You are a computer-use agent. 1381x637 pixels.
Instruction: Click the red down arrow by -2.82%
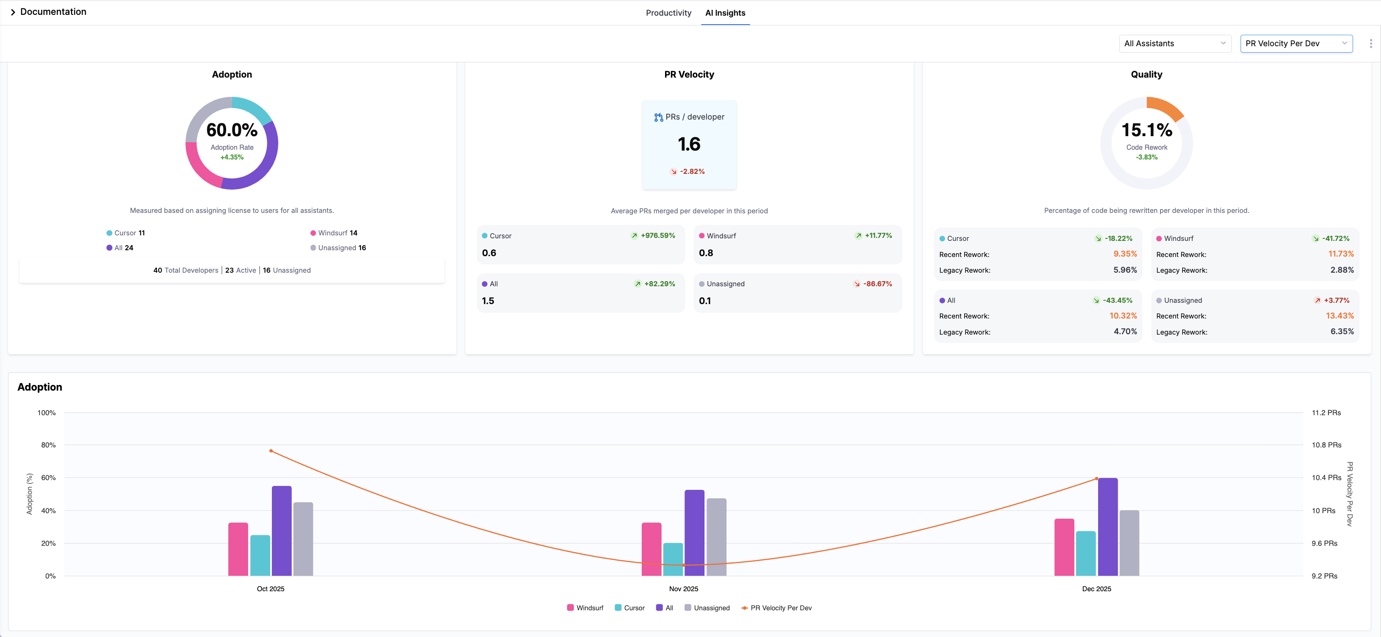coord(674,172)
